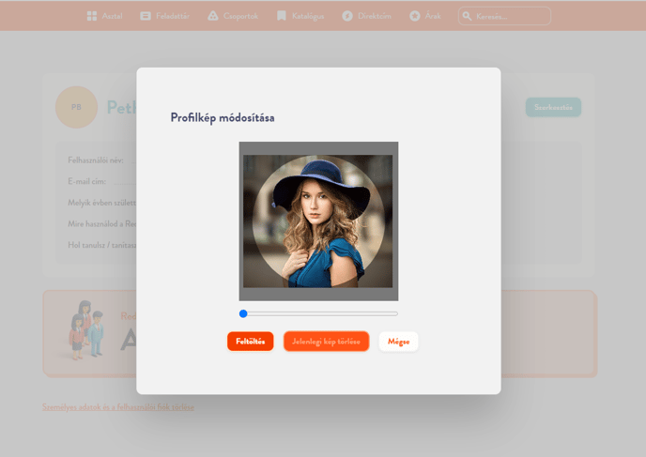Click the Feladattár icon in navbar
Screen dimensions: 646x457
[146, 16]
